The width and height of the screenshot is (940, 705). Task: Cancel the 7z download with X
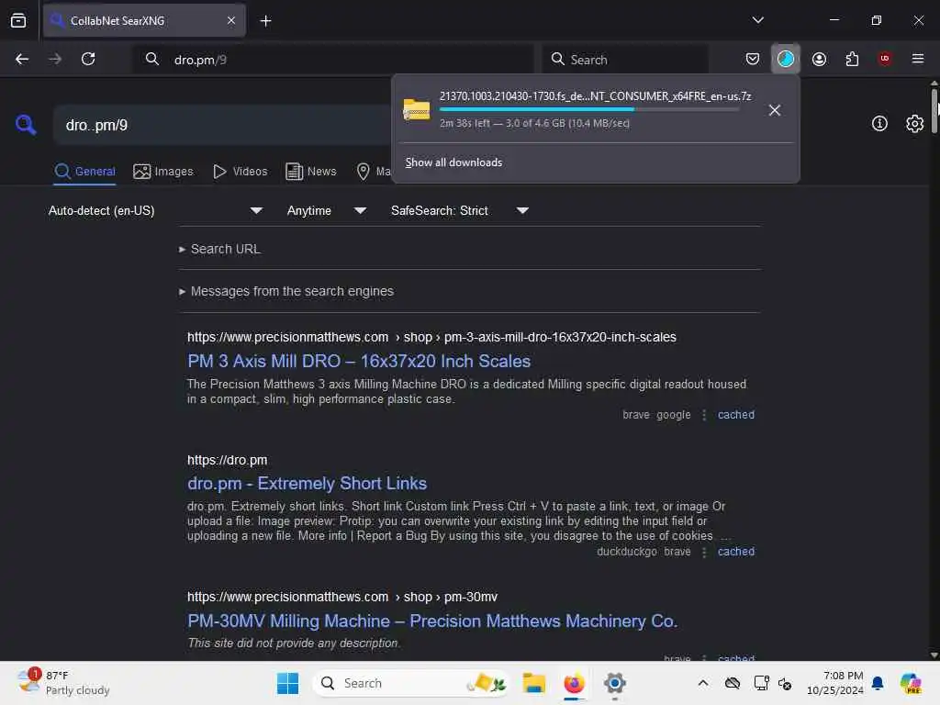coord(774,110)
